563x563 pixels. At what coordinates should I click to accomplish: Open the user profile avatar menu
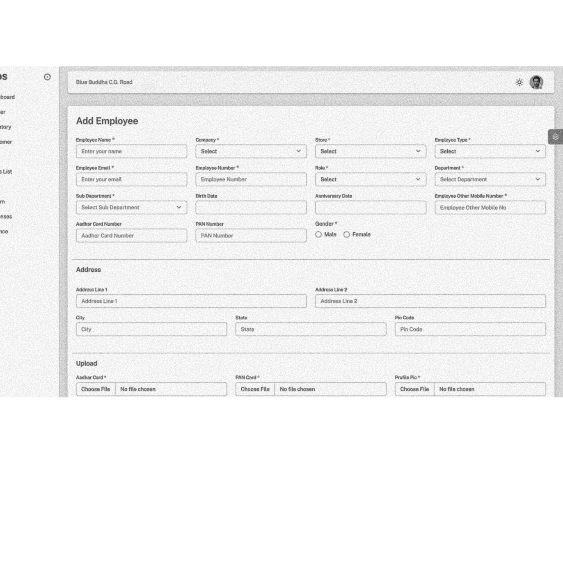(536, 82)
